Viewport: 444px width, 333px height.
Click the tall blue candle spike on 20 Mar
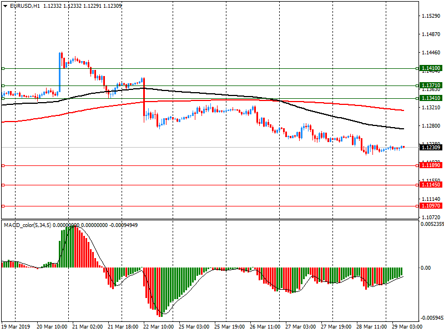[x=60, y=71]
